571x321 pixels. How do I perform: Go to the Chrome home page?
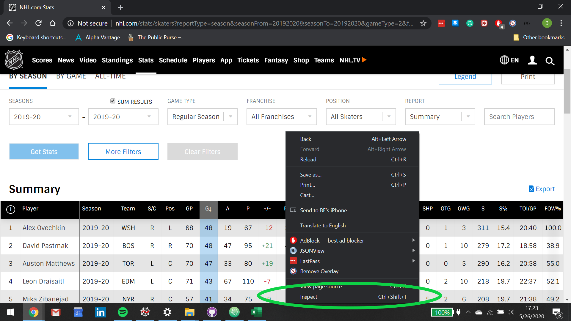coord(53,23)
